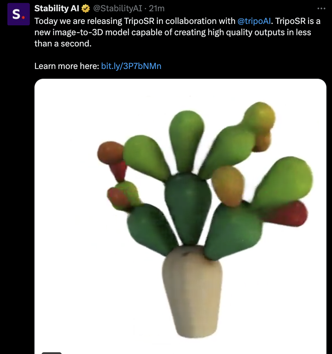Follow the bit.ly/3P7bNMn link
Screen dimensions: 332x354
(131, 66)
